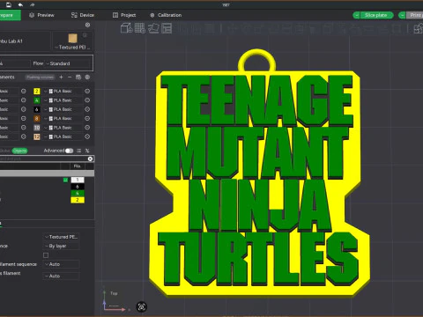Click the textured PEI plate thumbnail

(x=73, y=38)
